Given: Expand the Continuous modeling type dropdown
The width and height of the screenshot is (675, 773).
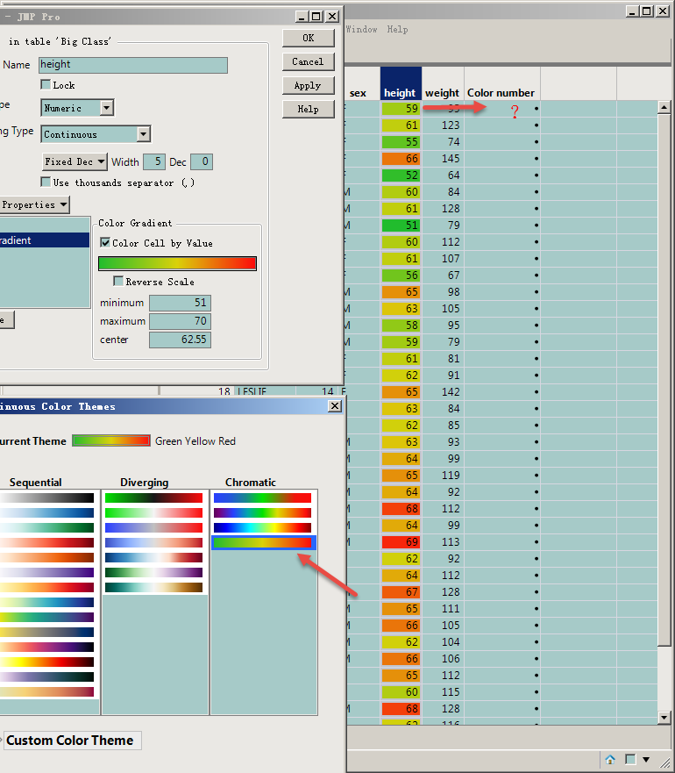Looking at the screenshot, I should pyautogui.click(x=143, y=134).
